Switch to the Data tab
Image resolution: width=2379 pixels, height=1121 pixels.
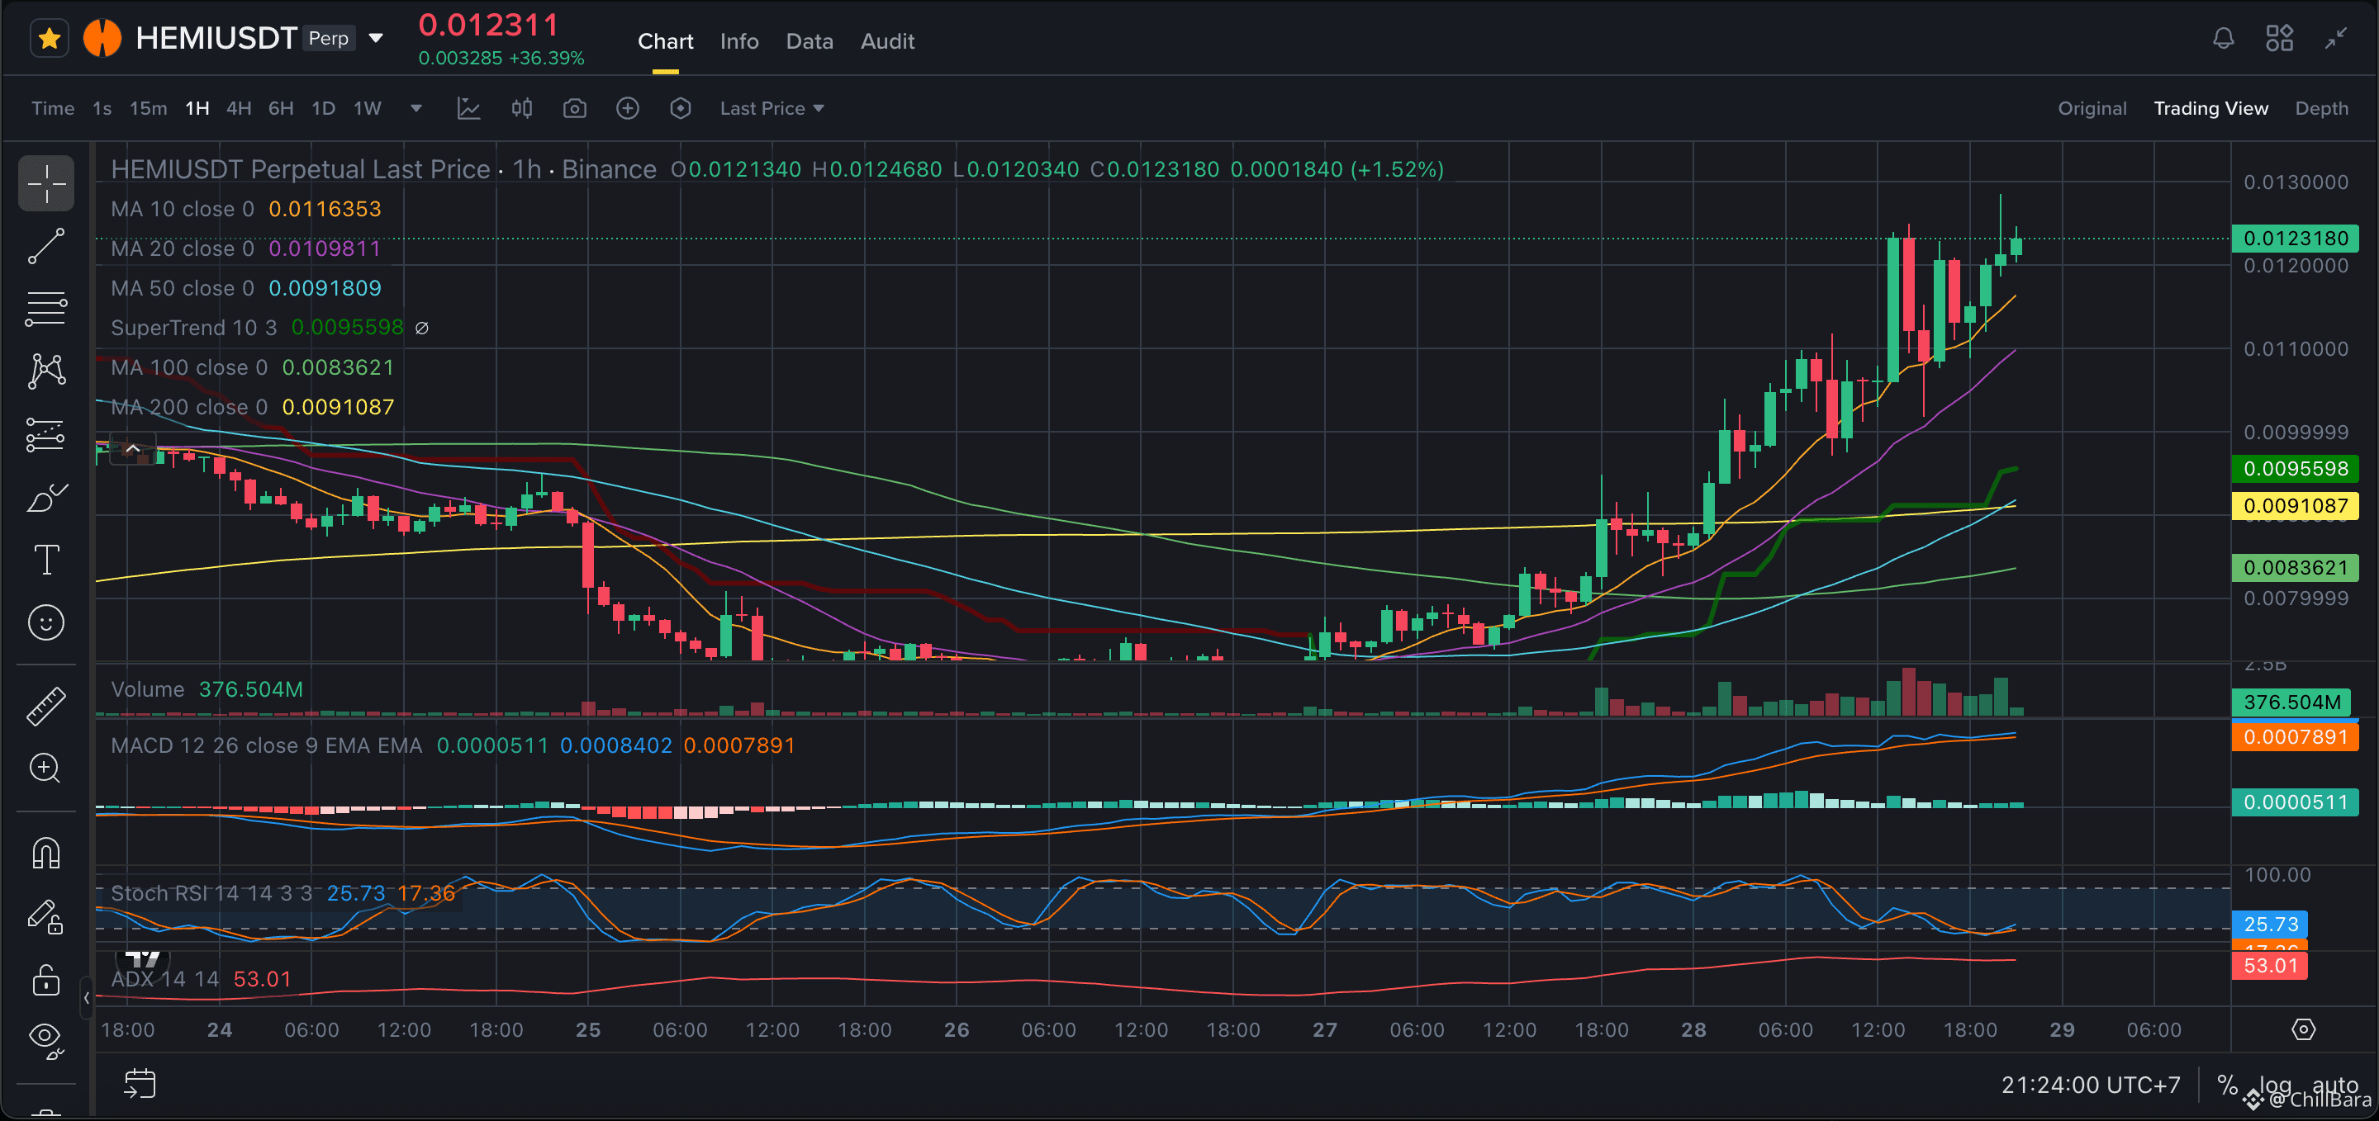tap(809, 41)
